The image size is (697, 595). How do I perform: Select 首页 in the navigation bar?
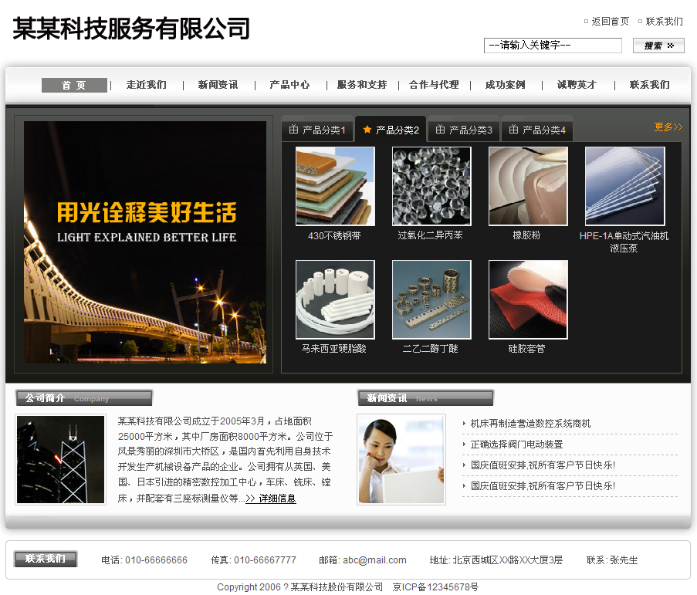point(74,86)
